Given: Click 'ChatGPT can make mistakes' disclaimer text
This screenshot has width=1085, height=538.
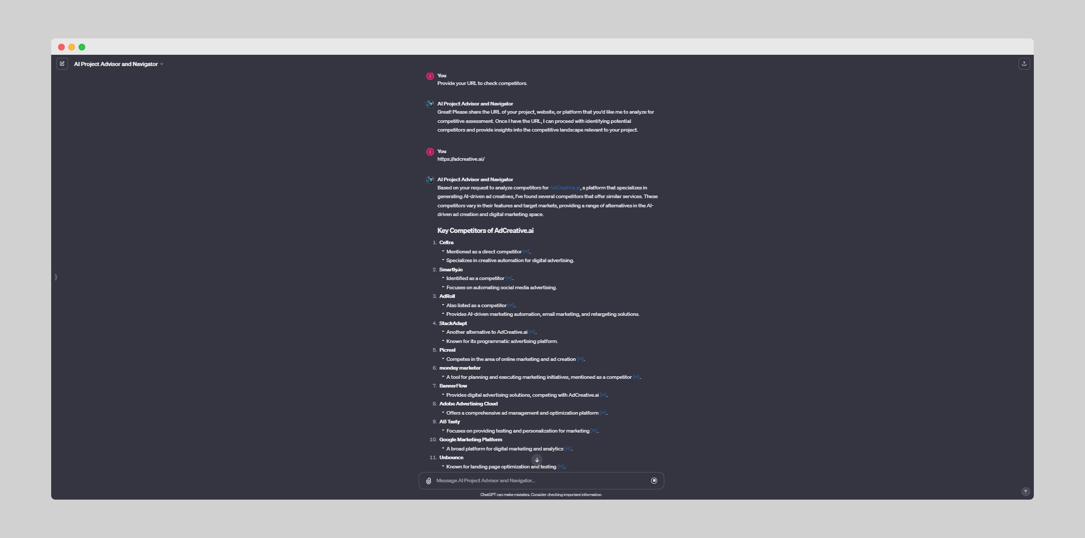Looking at the screenshot, I should [541, 495].
